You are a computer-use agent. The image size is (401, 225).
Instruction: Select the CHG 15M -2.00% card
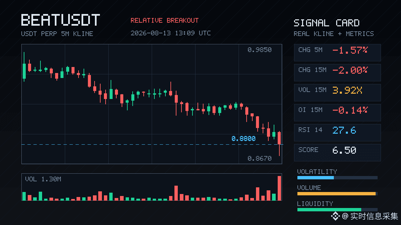337,72
